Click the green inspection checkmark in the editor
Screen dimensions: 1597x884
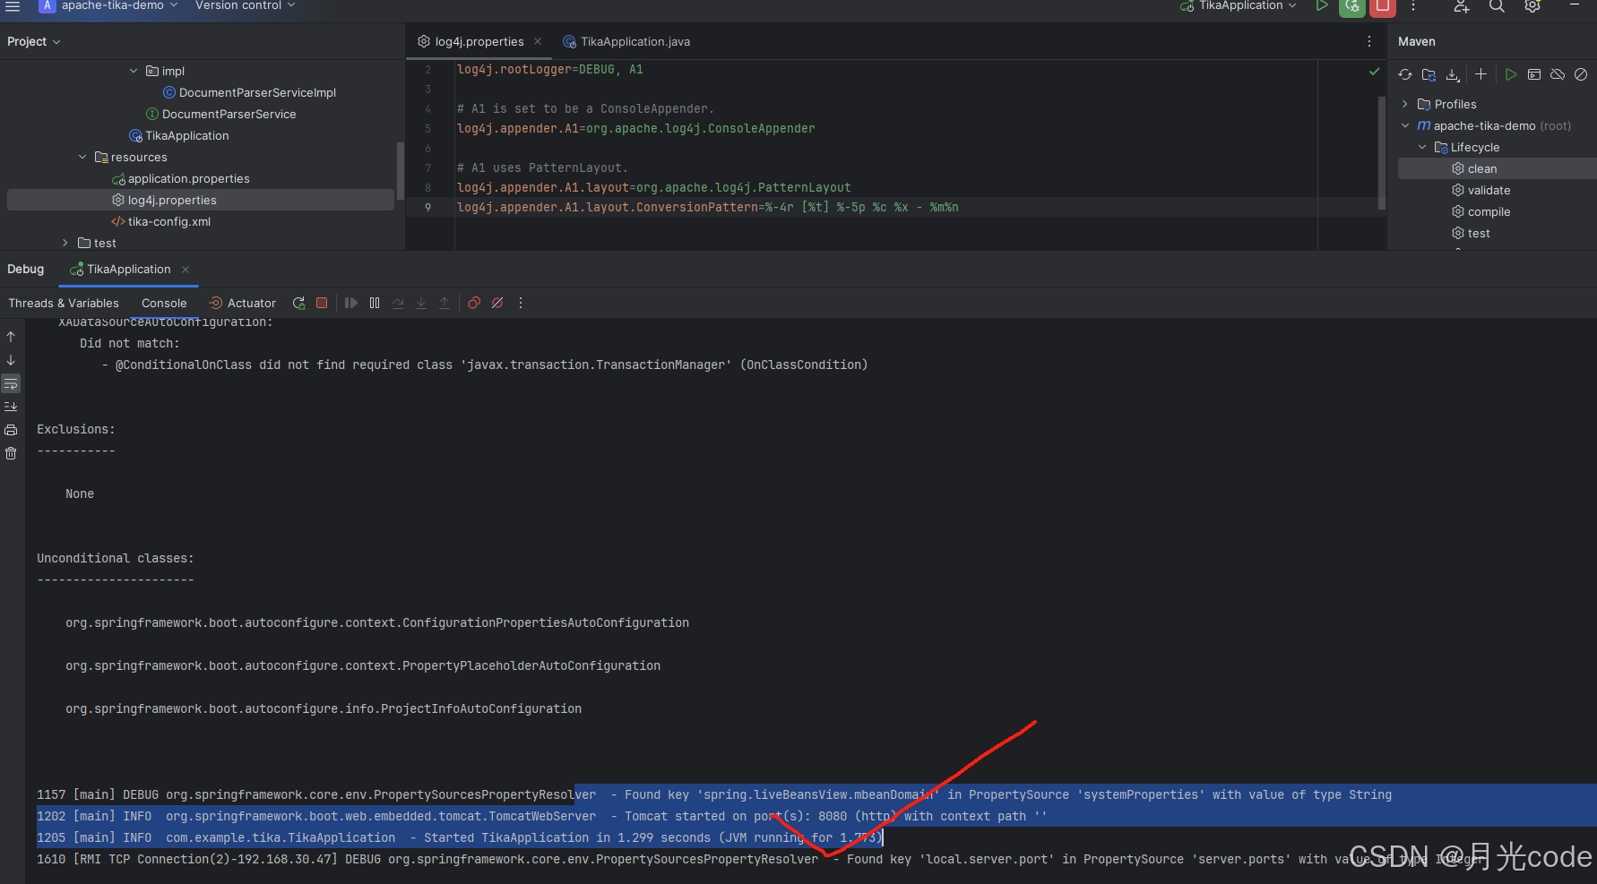point(1374,72)
